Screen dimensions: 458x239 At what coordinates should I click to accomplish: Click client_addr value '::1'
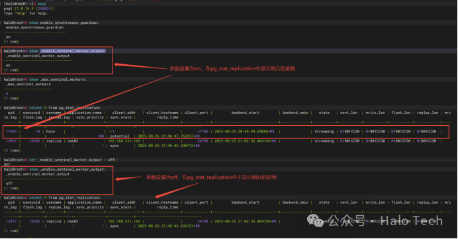[x=112, y=132]
